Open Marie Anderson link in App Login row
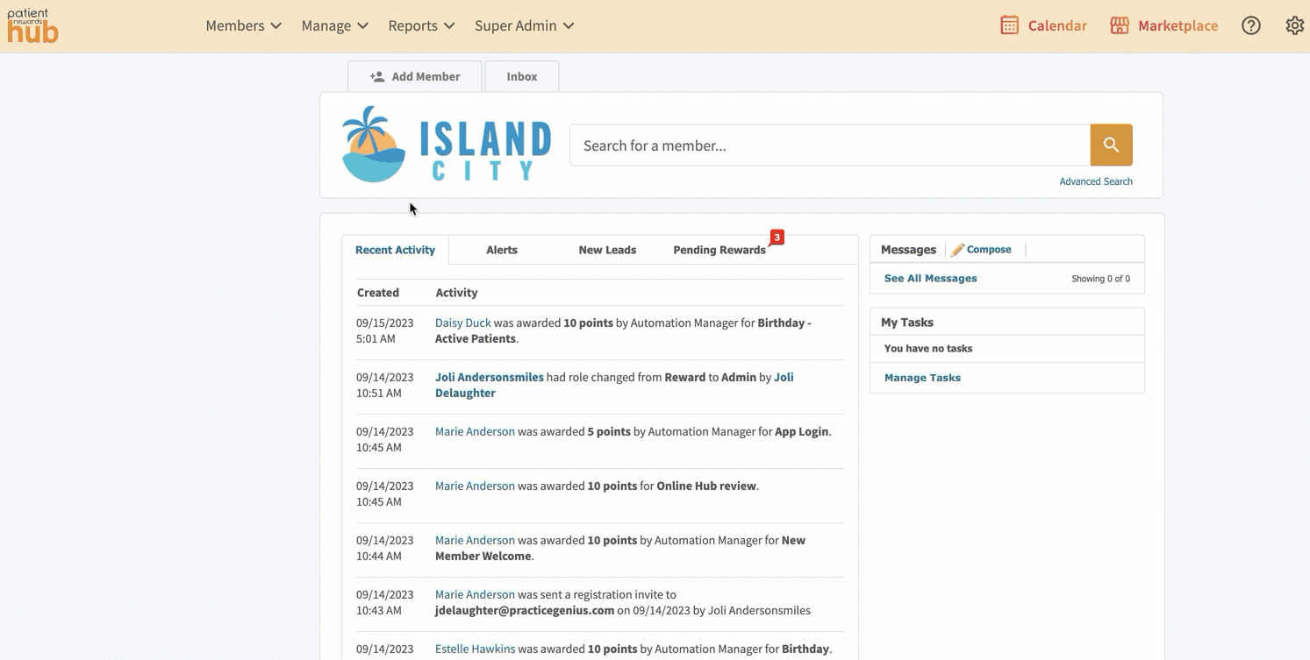 point(475,431)
